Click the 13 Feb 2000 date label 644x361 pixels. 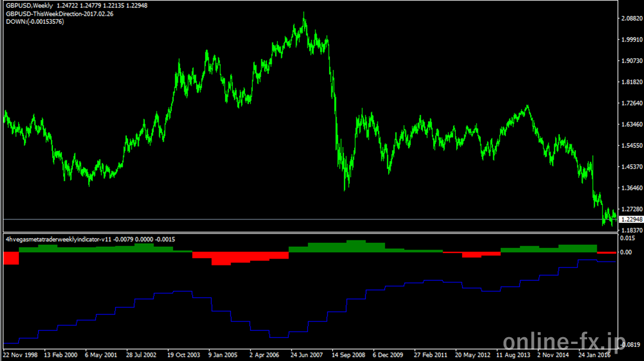pyautogui.click(x=60, y=355)
